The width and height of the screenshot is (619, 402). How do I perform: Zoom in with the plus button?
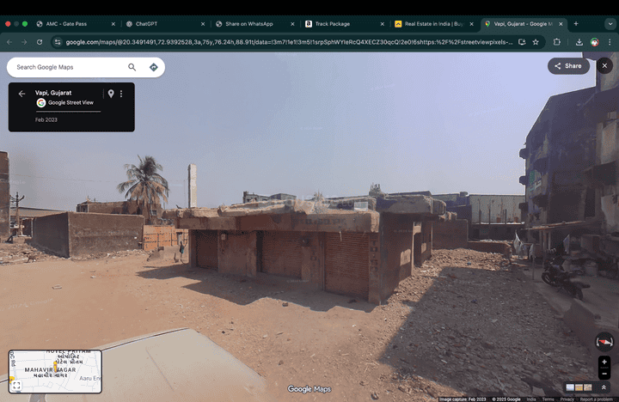pyautogui.click(x=604, y=362)
